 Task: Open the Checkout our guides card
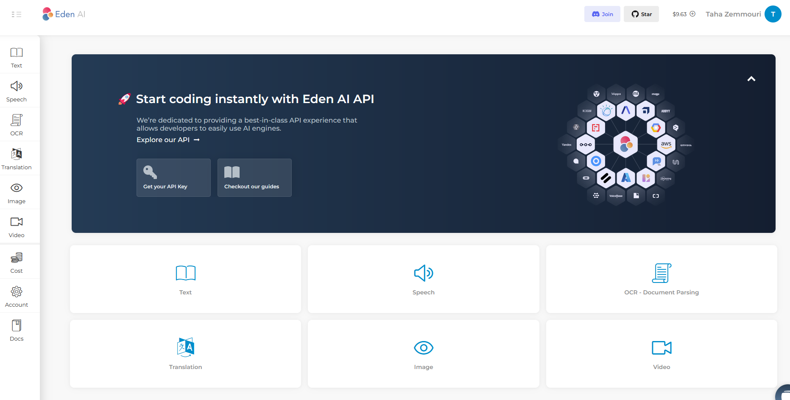tap(254, 178)
